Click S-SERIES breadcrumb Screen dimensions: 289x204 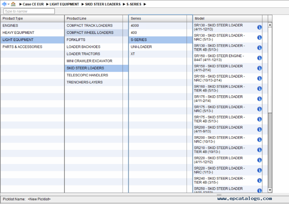[x=134, y=4]
